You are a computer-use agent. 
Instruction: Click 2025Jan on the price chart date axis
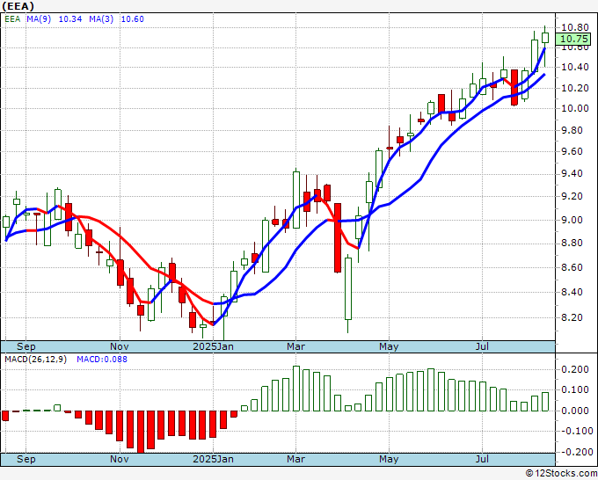click(x=213, y=346)
